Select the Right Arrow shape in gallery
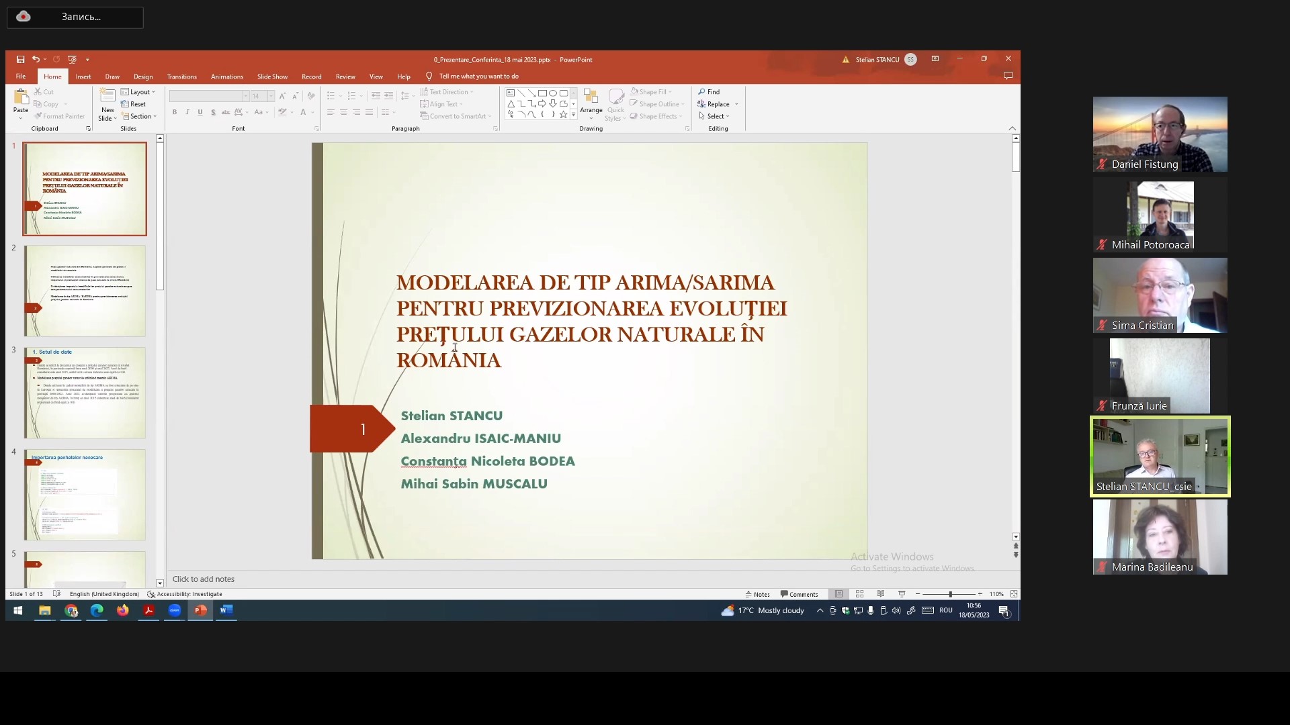The image size is (1290, 725). (x=542, y=104)
